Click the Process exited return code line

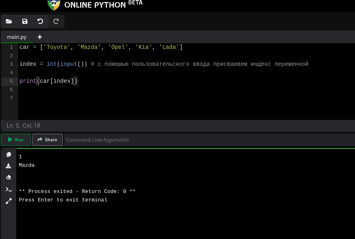coord(77,191)
